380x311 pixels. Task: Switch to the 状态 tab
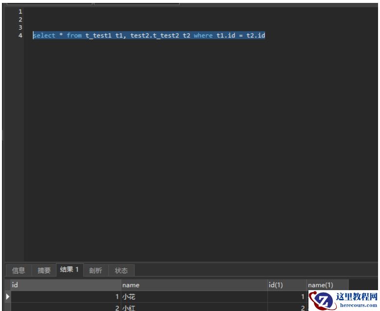[121, 270]
